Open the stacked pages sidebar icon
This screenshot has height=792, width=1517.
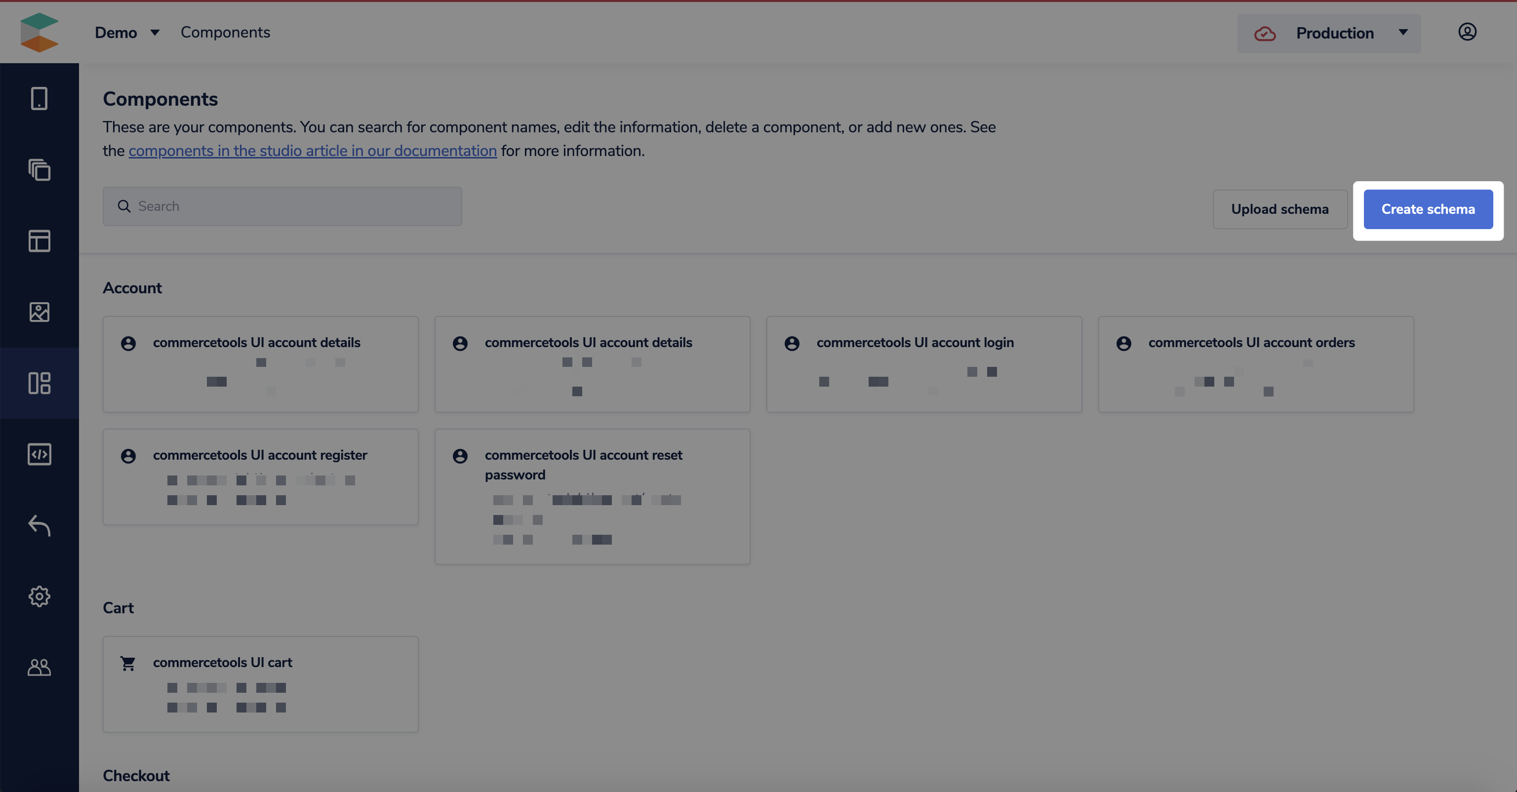pyautogui.click(x=39, y=169)
